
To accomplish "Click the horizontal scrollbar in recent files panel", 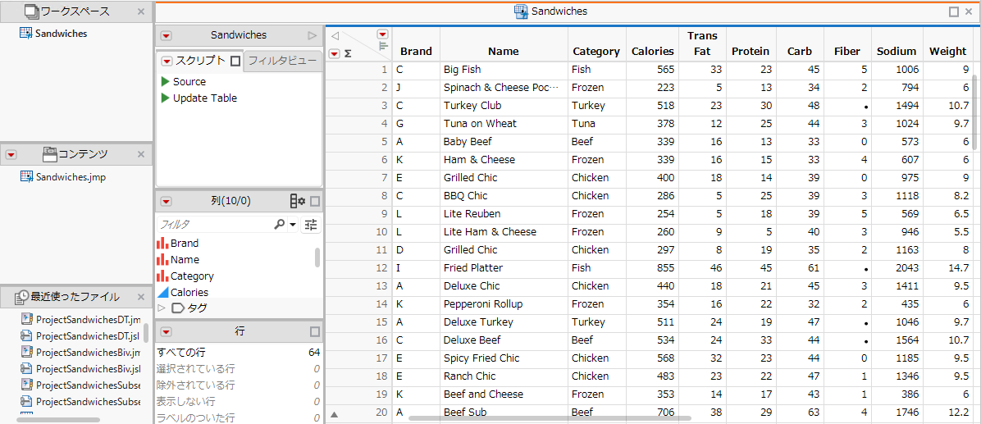I will 57,420.
